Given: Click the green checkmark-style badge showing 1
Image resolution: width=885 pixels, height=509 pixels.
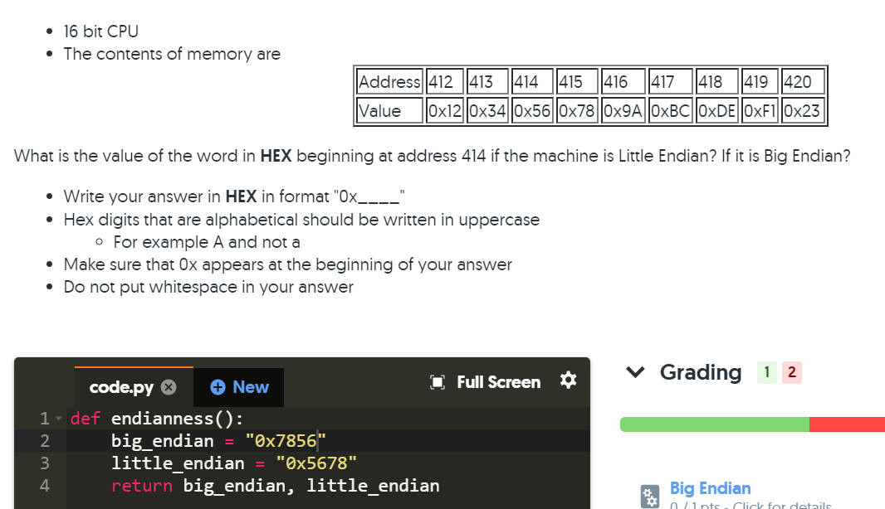Looking at the screenshot, I should click(x=766, y=372).
